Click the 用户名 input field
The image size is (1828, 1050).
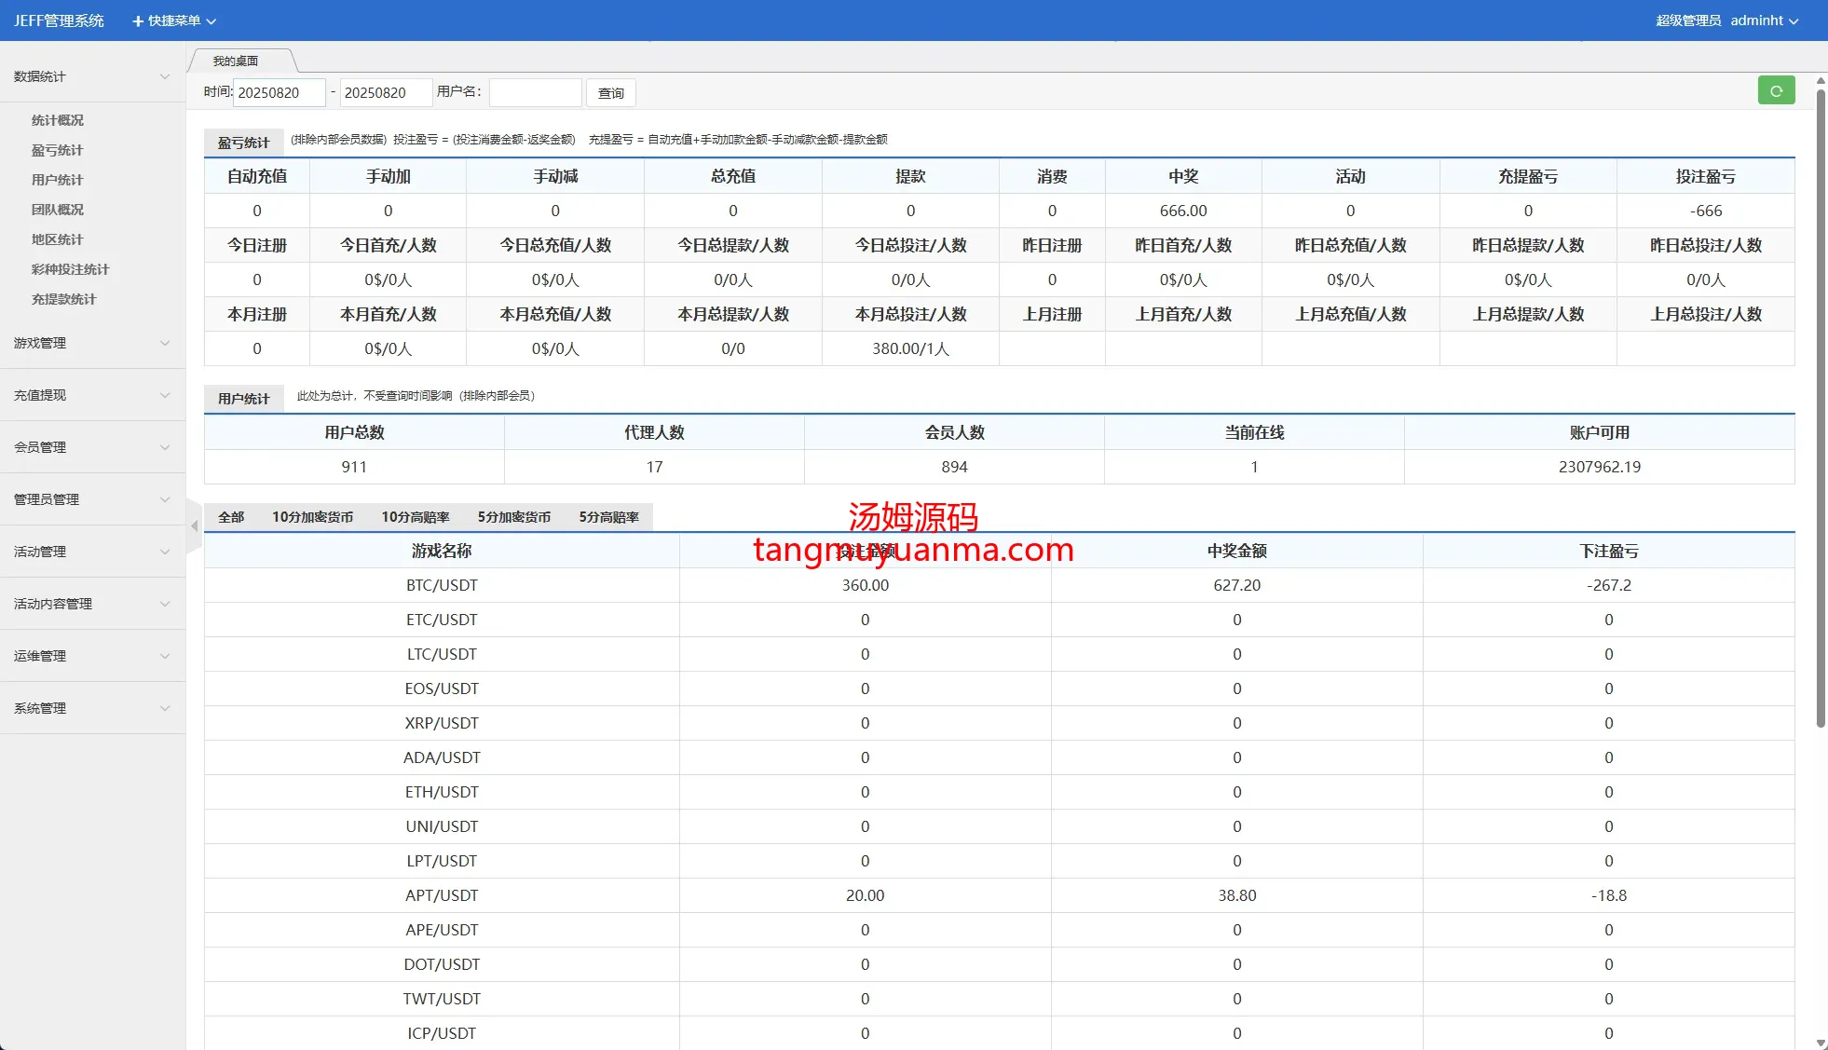coord(535,92)
